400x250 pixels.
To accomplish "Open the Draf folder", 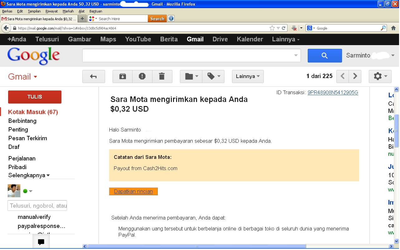I will [14, 147].
